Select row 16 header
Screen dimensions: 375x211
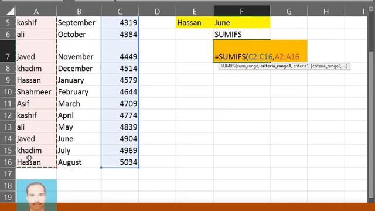pos(8,162)
